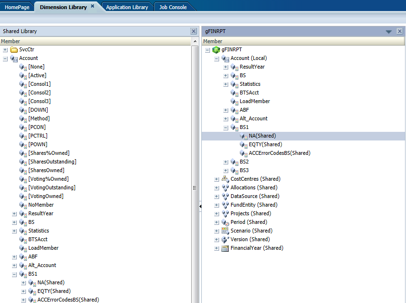Click the FinancialYear dimension icon

coord(225,248)
